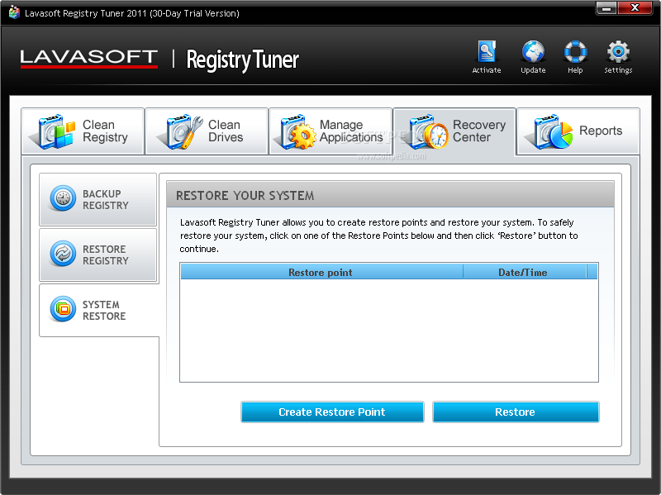Click the Update globe icon

click(x=533, y=52)
